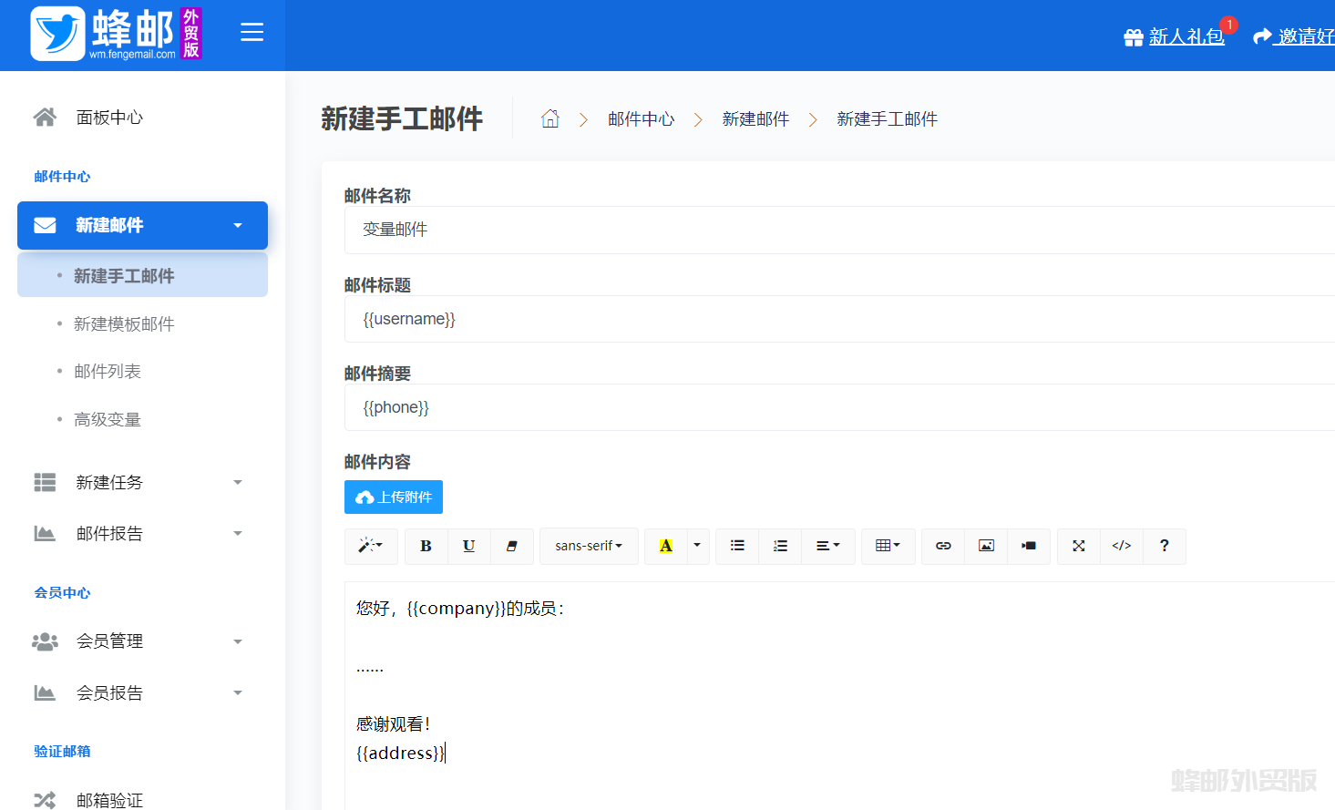Click the insert picture icon
Image resolution: width=1335 pixels, height=810 pixels.
[x=986, y=546]
